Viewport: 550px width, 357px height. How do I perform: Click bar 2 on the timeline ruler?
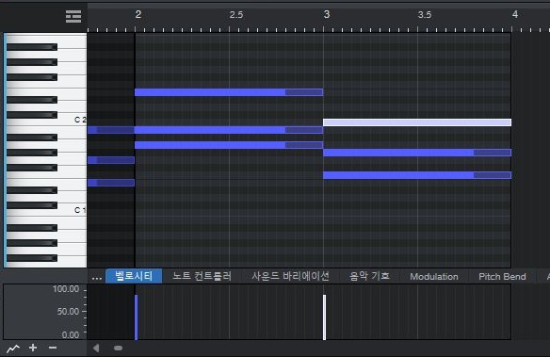(138, 14)
